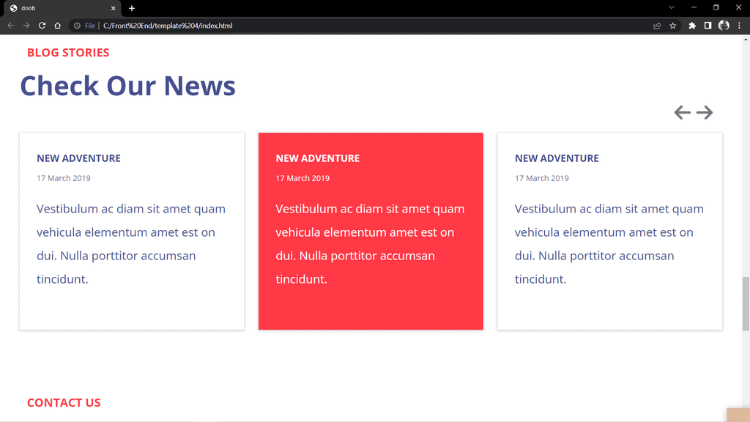
Task: Reload the page in the browser
Action: (42, 26)
